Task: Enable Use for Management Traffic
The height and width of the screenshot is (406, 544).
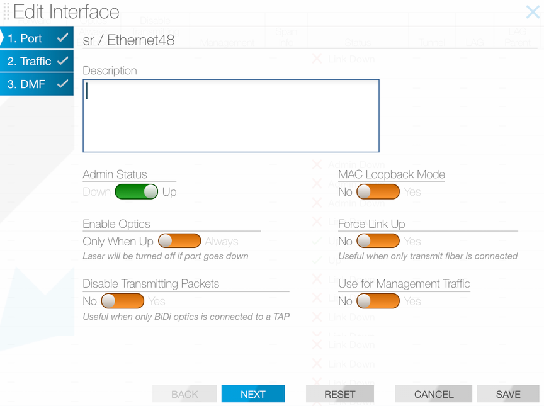Action: [x=378, y=301]
